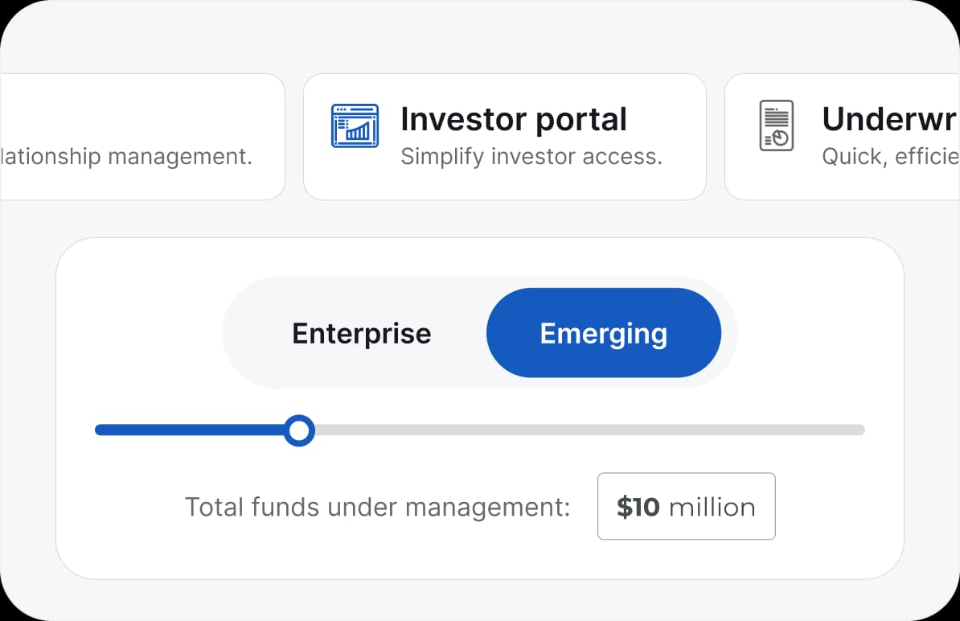Switch pricing toggle to Enterprise
This screenshot has width=960, height=621.
point(362,333)
